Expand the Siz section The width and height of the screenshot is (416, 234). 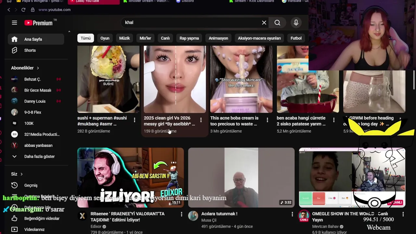pos(17,174)
